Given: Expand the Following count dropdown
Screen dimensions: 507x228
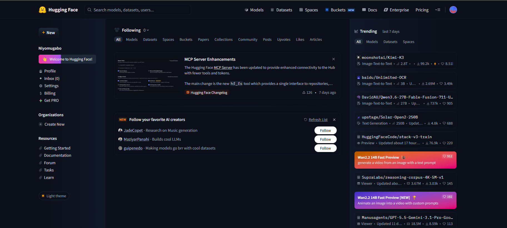Looking at the screenshot, I should [x=146, y=30].
